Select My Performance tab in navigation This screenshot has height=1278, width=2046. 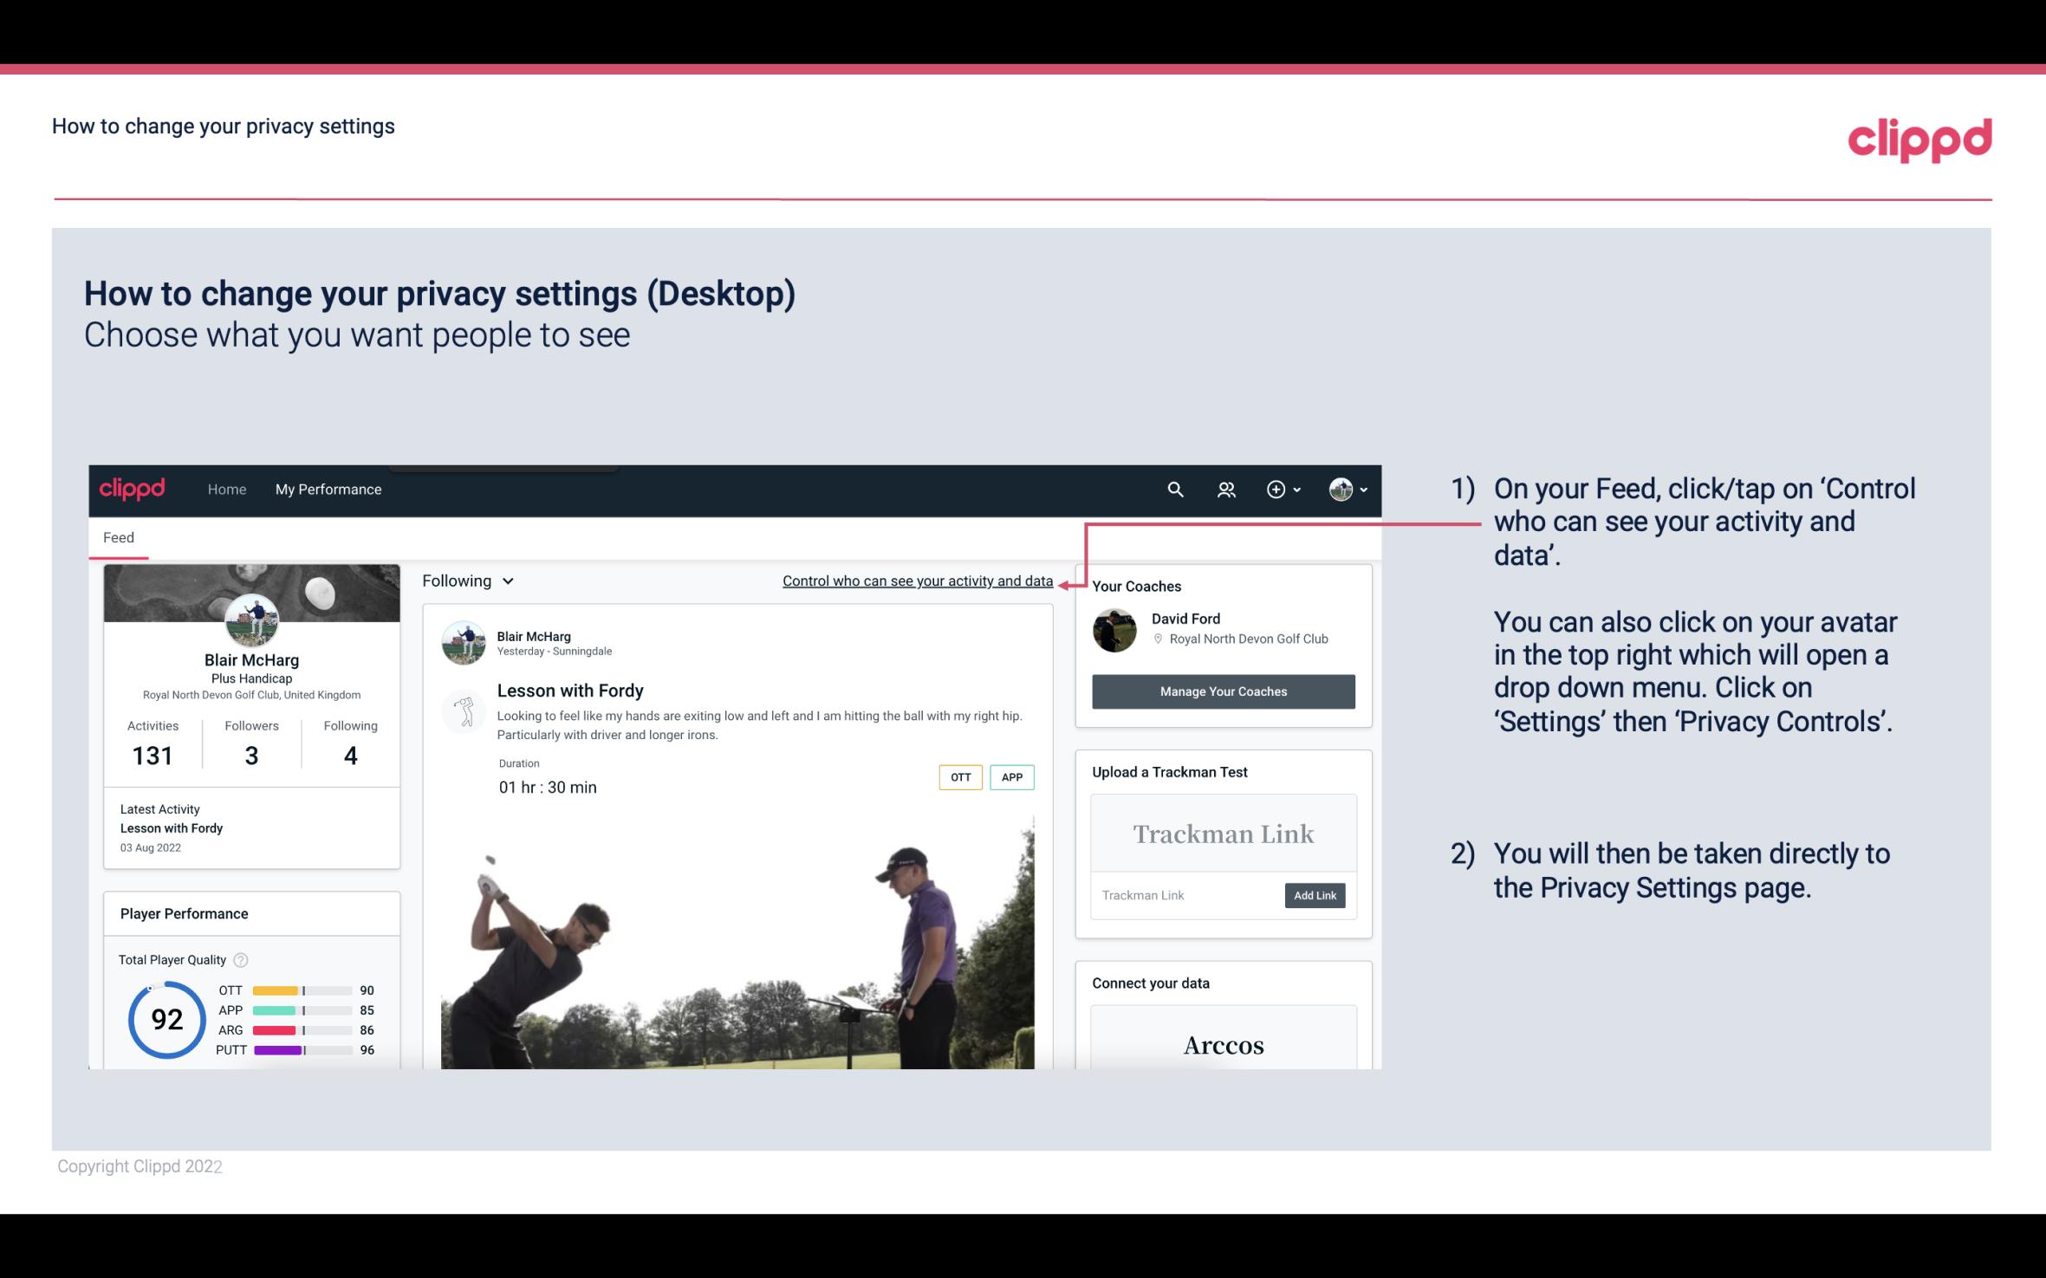point(328,489)
